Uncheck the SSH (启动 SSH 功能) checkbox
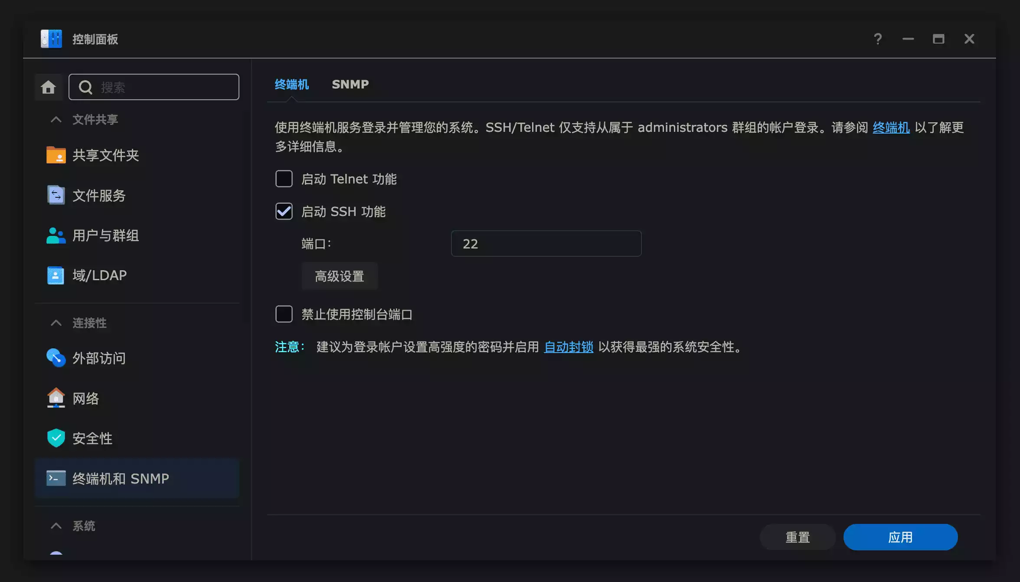This screenshot has width=1020, height=582. [284, 211]
